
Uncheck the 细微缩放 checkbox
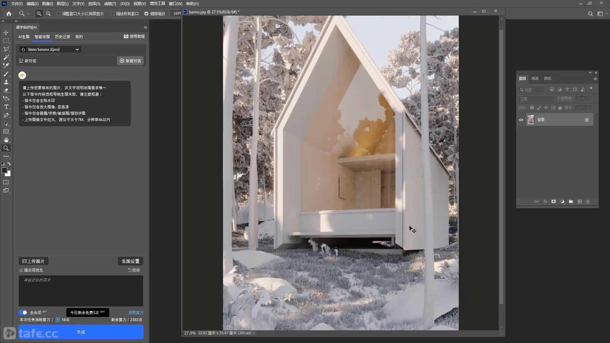coord(146,14)
